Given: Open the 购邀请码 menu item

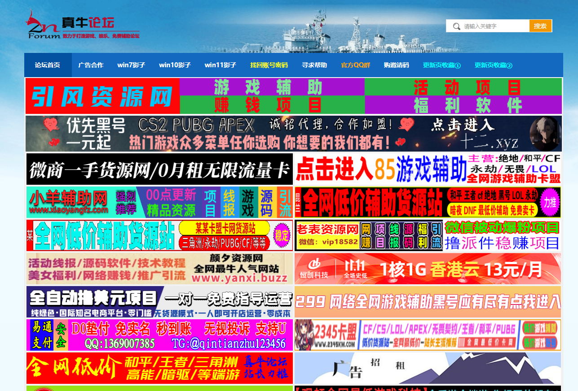Looking at the screenshot, I should pyautogui.click(x=396, y=65).
